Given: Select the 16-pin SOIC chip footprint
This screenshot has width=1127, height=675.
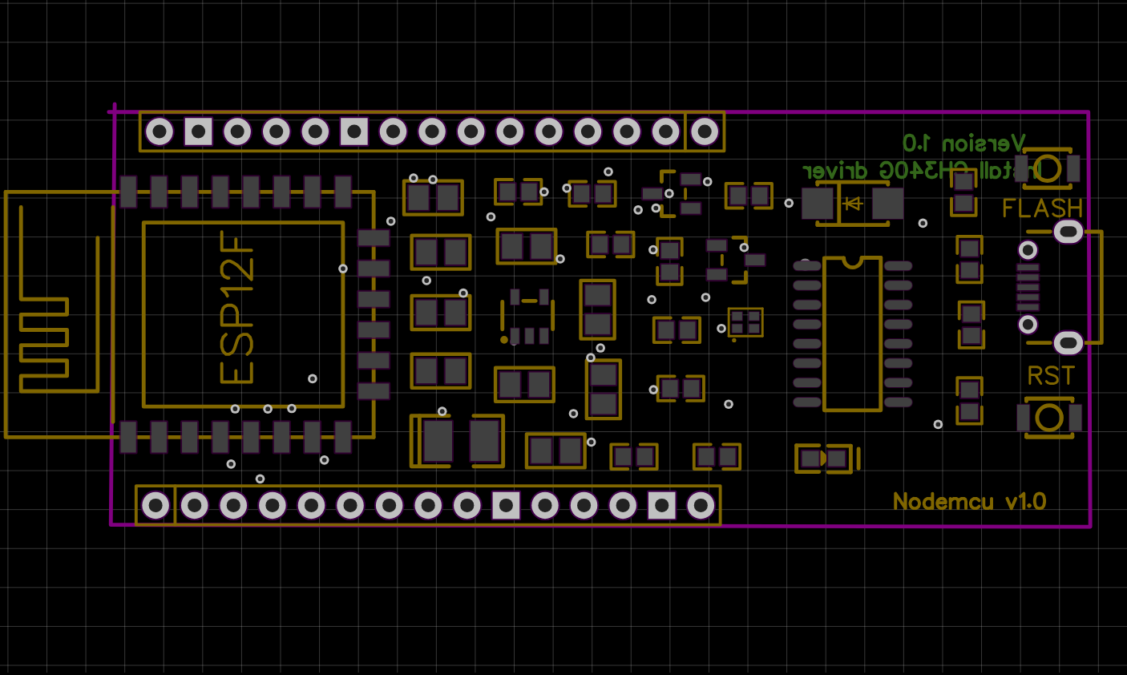Looking at the screenshot, I should coord(852,333).
